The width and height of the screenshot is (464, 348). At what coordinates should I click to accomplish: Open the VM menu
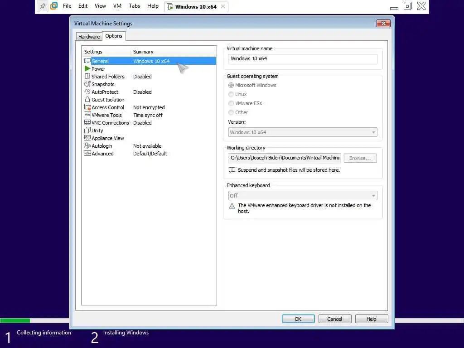point(117,6)
